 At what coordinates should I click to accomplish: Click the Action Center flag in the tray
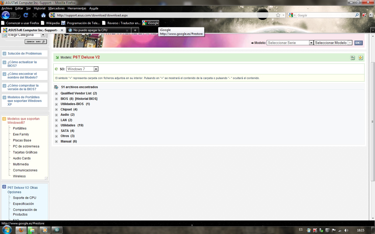[x=334, y=230]
